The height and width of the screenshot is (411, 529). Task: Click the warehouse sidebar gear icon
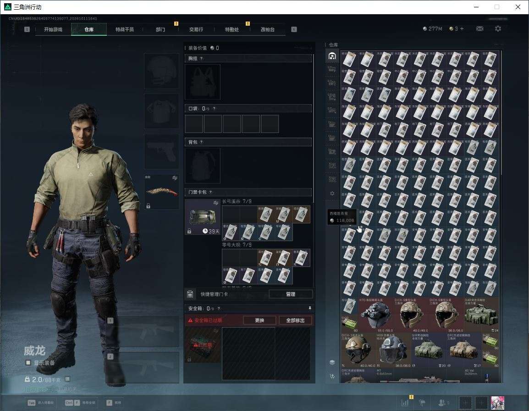click(x=332, y=194)
